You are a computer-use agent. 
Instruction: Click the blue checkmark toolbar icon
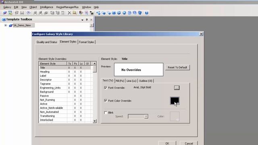119,13
